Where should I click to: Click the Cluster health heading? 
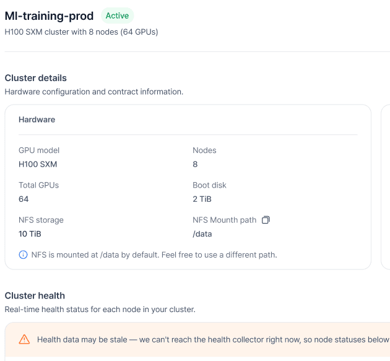click(x=35, y=295)
